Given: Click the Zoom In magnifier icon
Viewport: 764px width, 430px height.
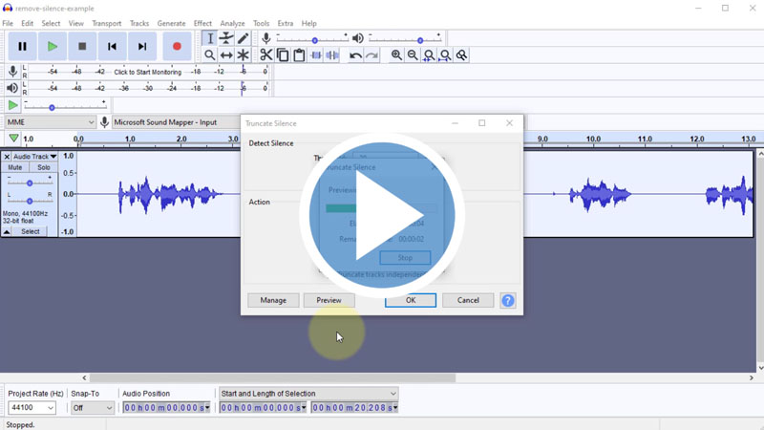Looking at the screenshot, I should pos(396,55).
